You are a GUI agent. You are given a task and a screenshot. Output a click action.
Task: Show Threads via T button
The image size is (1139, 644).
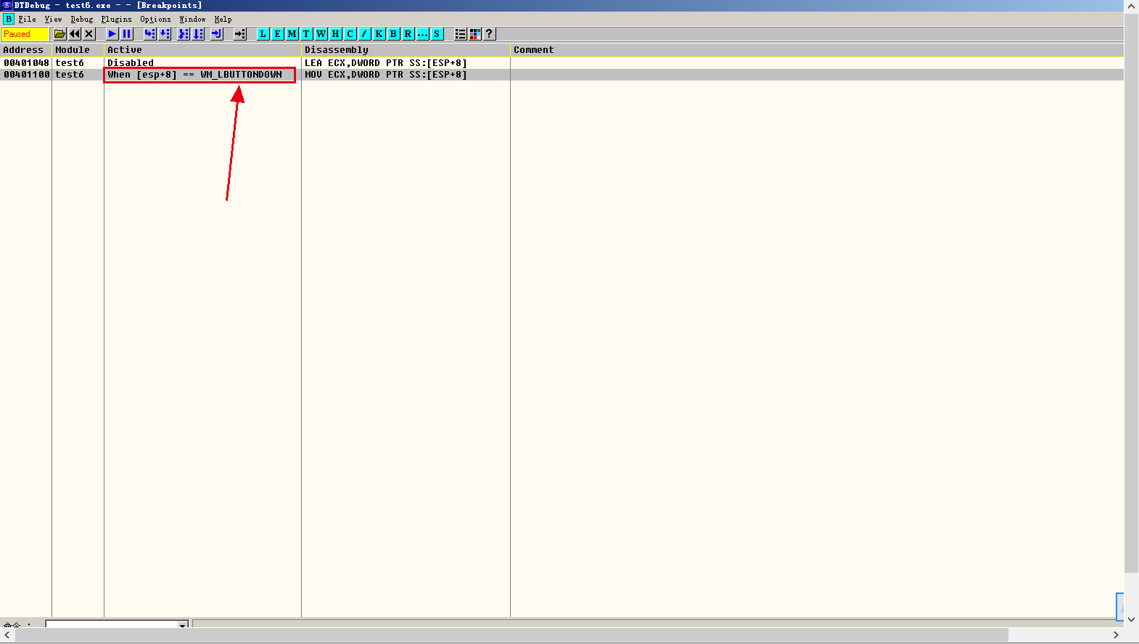(307, 34)
